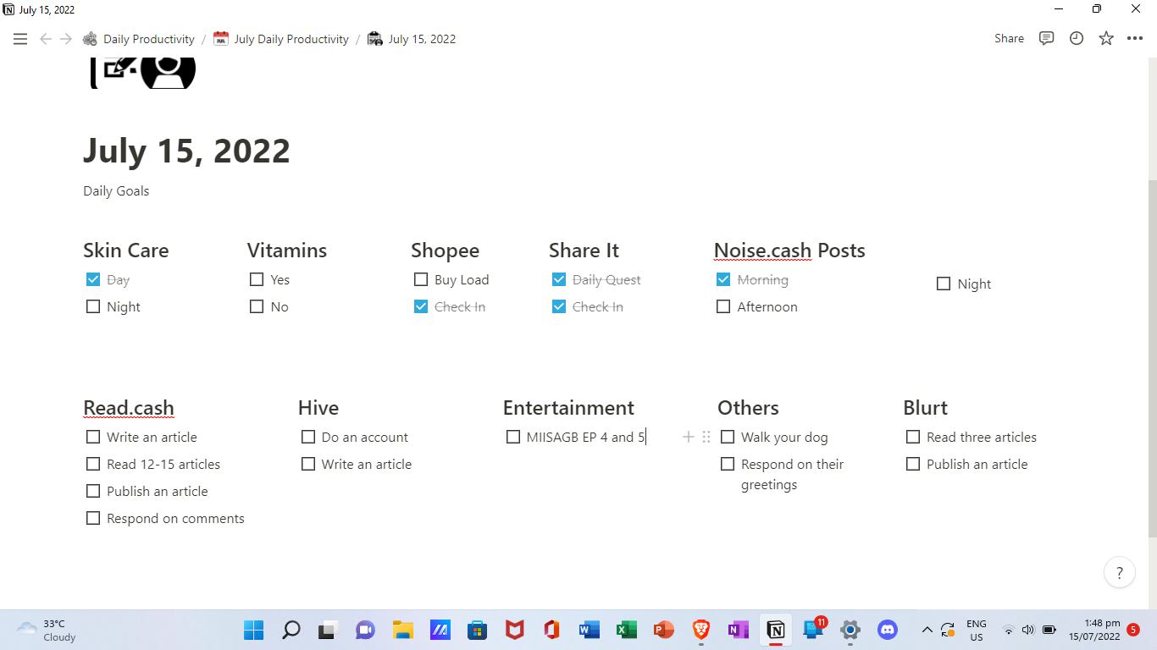Open File Explorer from the taskbar

tap(402, 630)
